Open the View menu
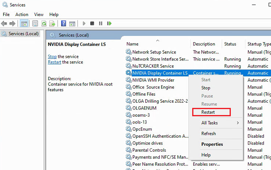The height and width of the screenshot is (170, 271). (39, 14)
